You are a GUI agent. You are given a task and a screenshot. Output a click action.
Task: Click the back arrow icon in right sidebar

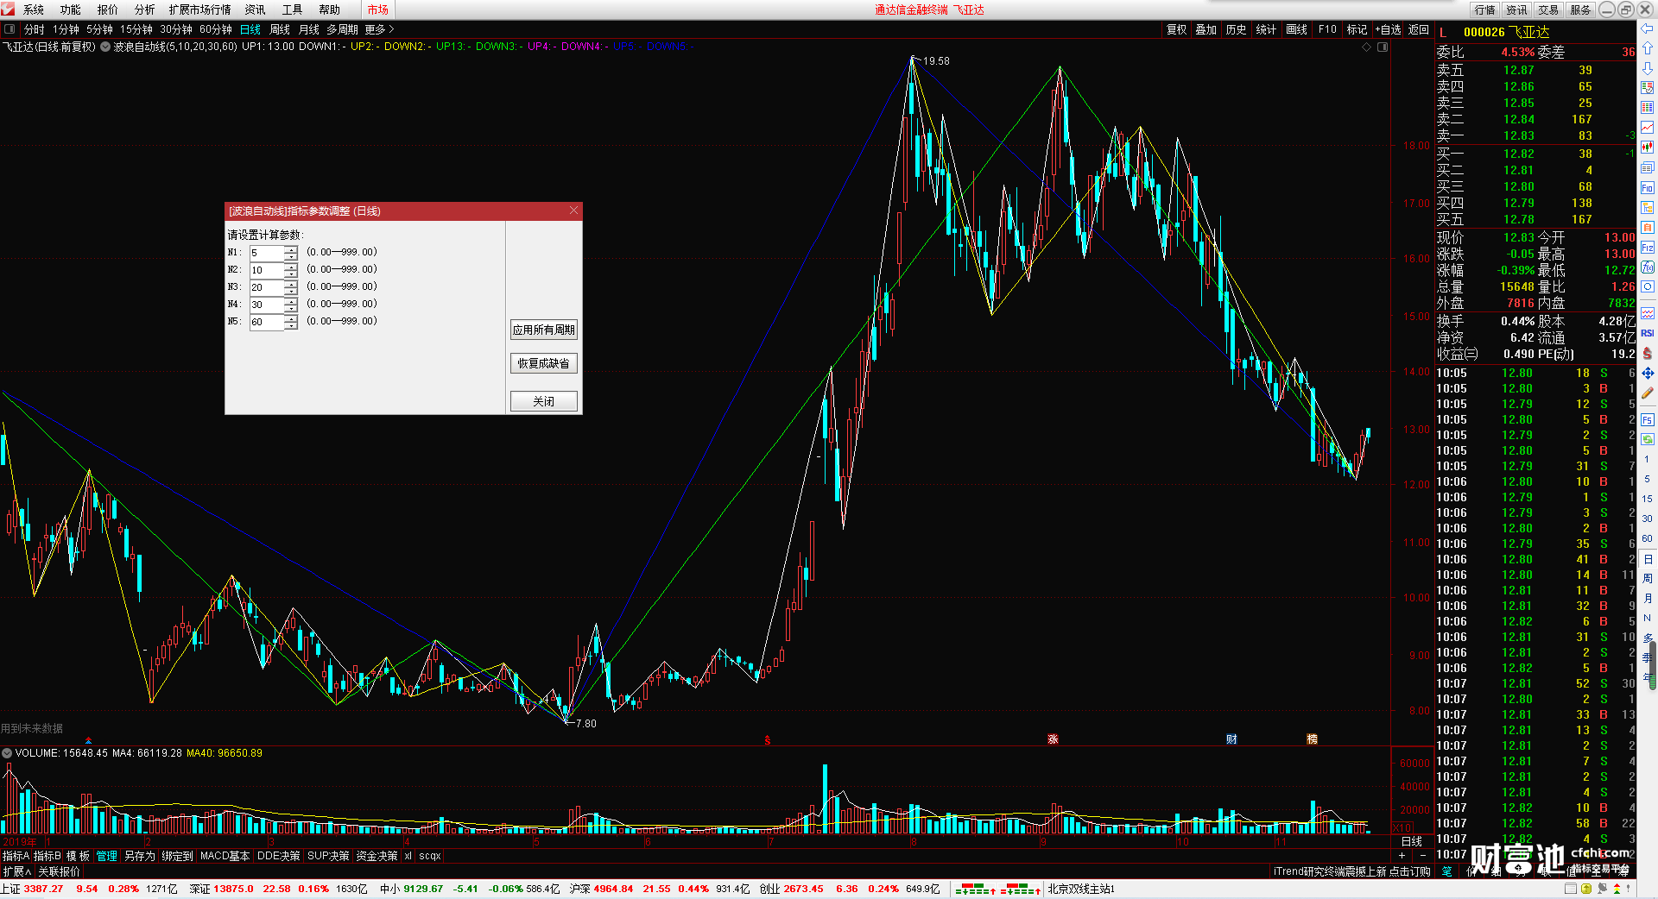(x=1647, y=28)
